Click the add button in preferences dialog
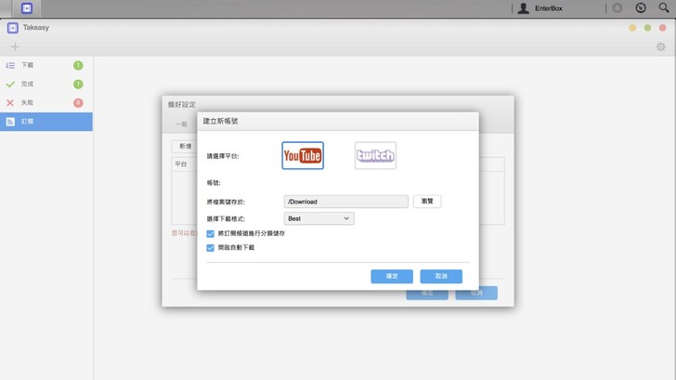 point(185,146)
